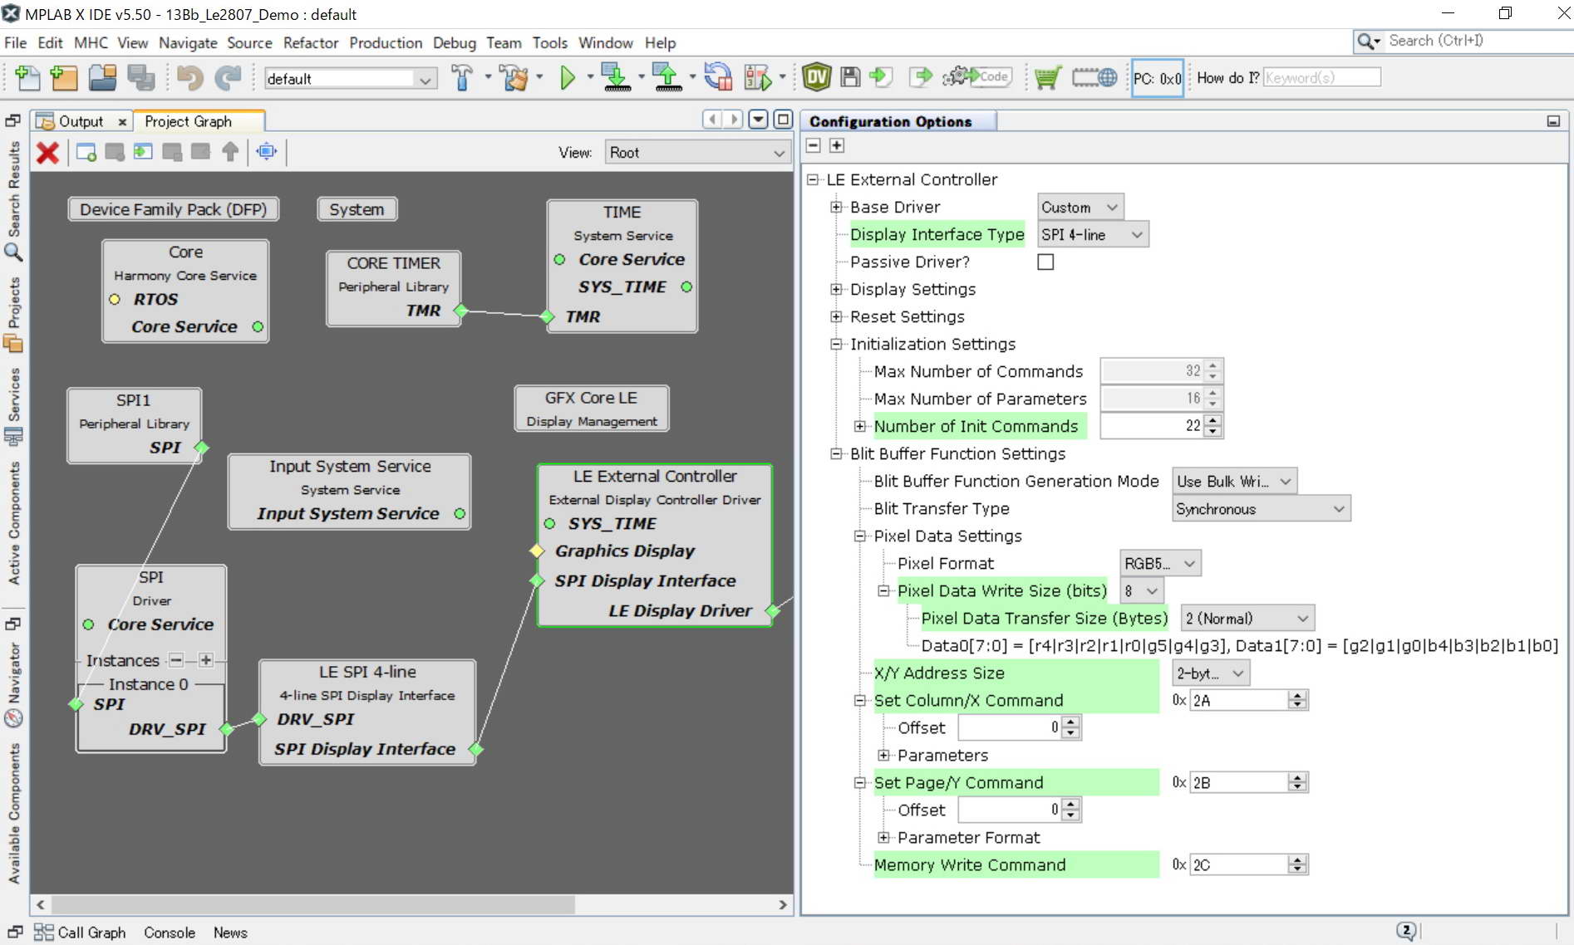The width and height of the screenshot is (1574, 945).
Task: Open the Display Interface Type SPI 4-line dropdown
Action: [1093, 234]
